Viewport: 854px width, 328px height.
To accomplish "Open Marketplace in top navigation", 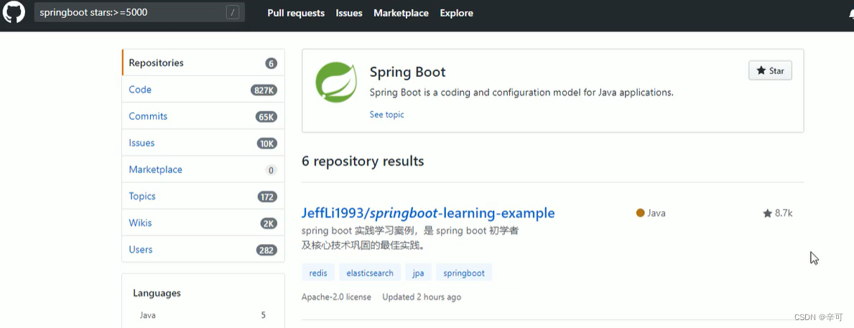I will 401,13.
